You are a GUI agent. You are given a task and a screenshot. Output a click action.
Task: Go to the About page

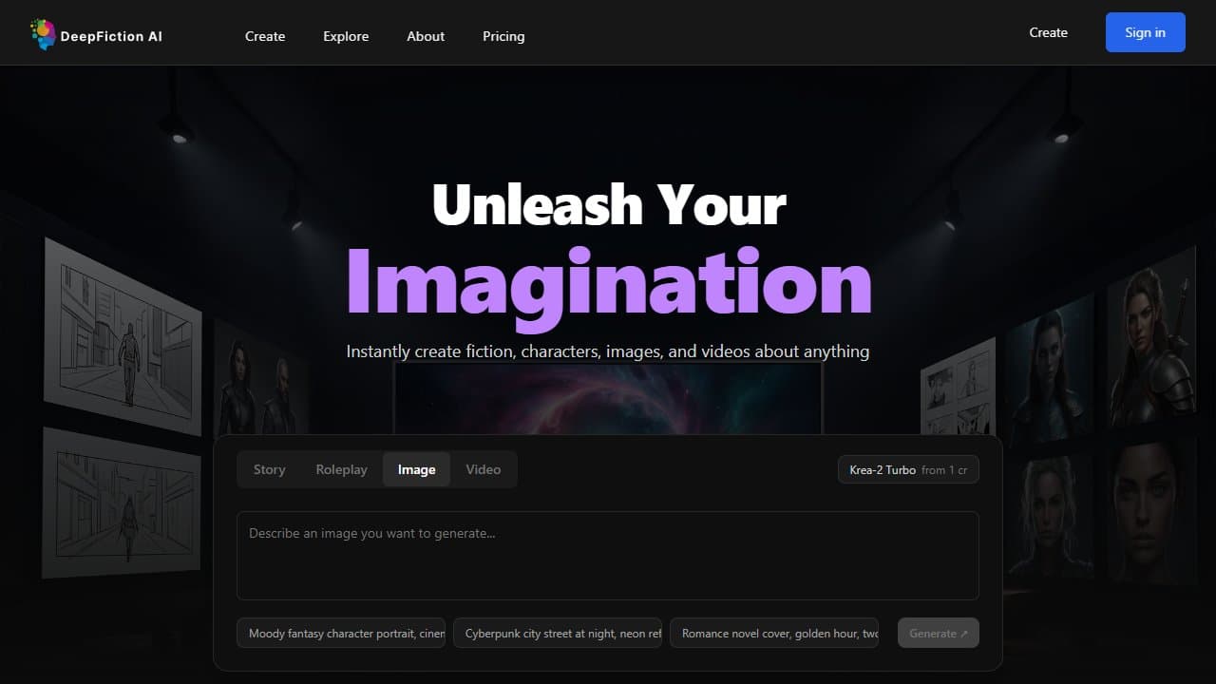426,36
